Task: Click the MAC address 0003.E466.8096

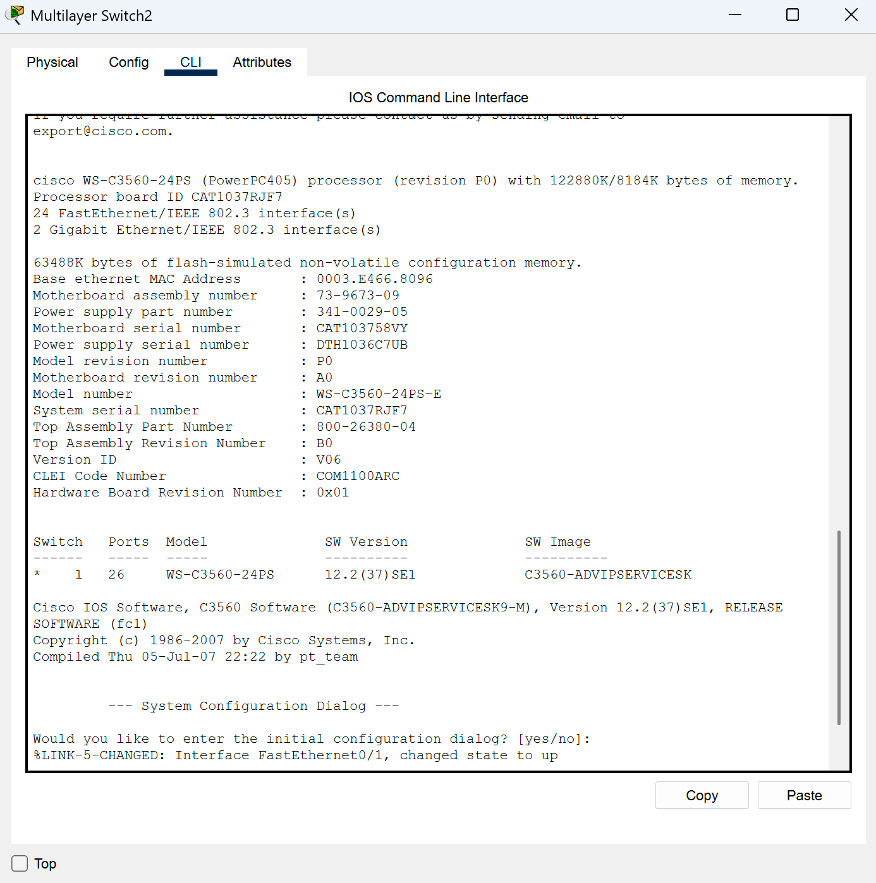Action: point(375,279)
